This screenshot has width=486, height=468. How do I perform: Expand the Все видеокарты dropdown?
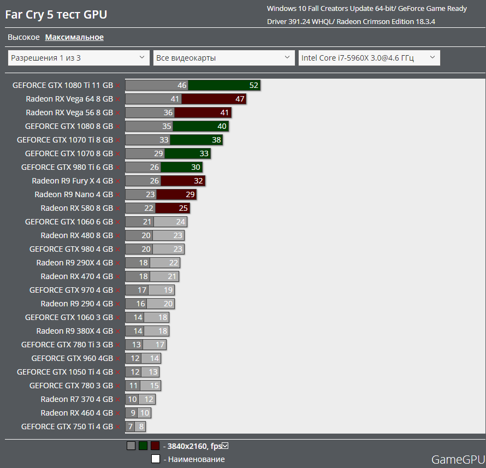(x=224, y=58)
